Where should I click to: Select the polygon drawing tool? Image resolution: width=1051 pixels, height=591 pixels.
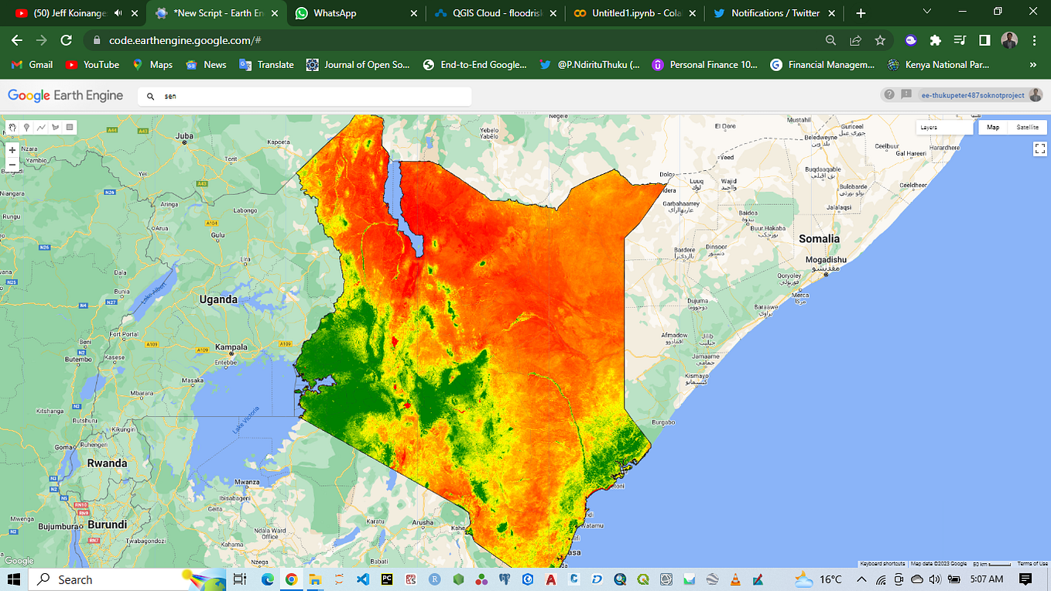pos(55,126)
